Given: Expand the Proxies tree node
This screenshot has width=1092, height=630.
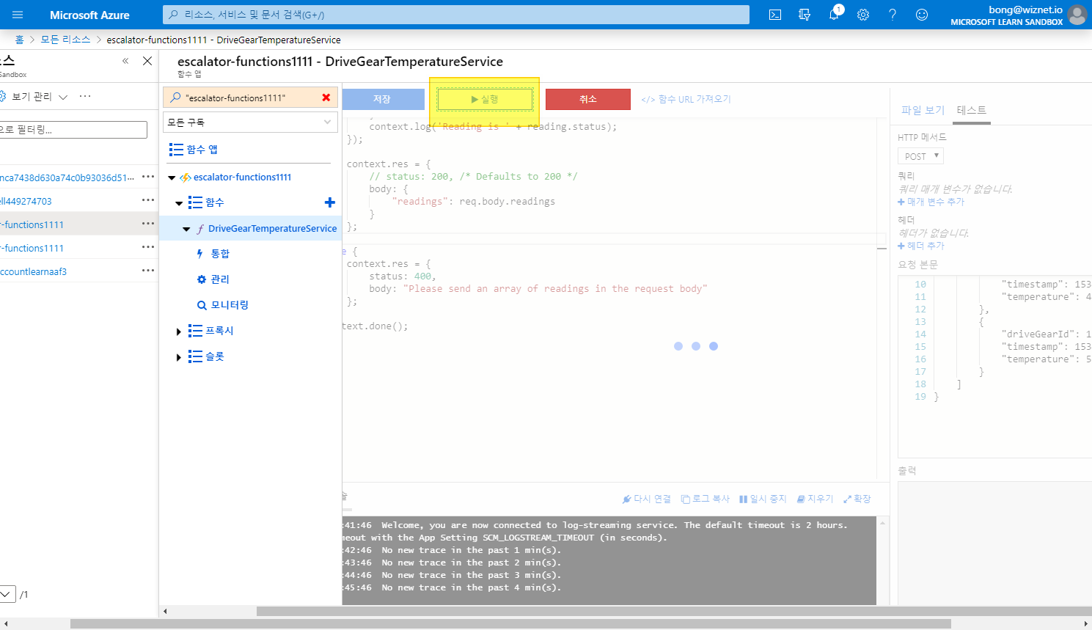Looking at the screenshot, I should click(x=179, y=332).
